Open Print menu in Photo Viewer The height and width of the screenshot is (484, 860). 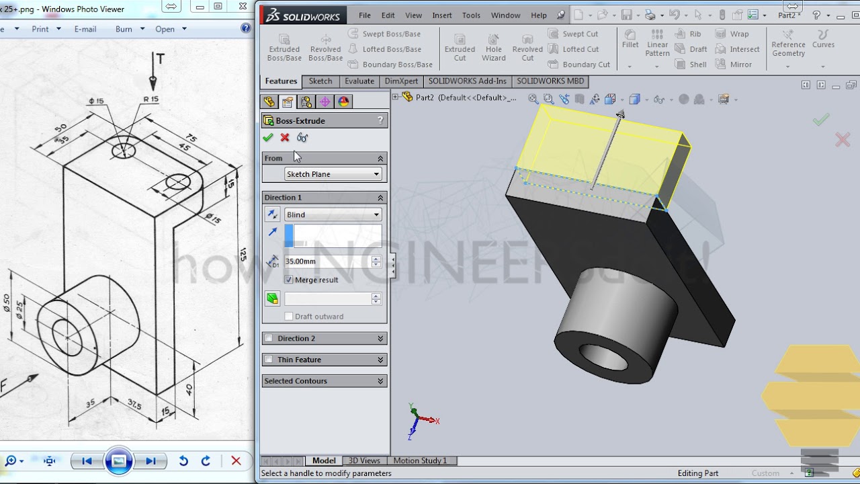(x=46, y=29)
